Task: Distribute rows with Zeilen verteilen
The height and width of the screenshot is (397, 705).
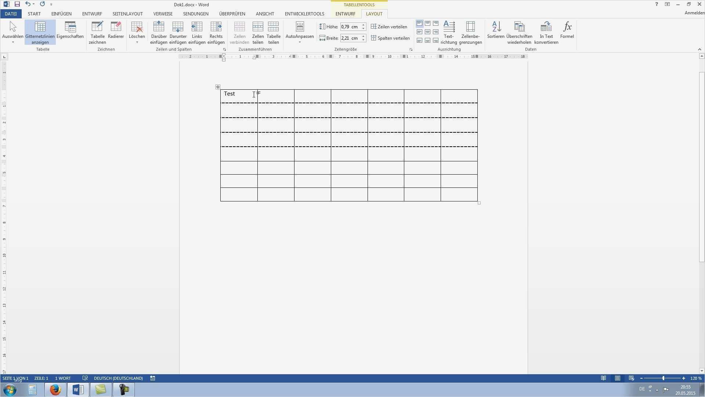Action: (x=389, y=26)
